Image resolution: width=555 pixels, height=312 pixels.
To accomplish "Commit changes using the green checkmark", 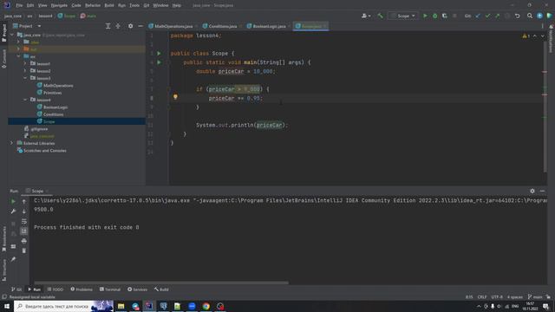I will [487, 16].
